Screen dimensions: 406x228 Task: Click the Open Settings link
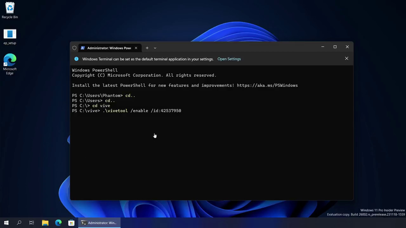tap(229, 59)
